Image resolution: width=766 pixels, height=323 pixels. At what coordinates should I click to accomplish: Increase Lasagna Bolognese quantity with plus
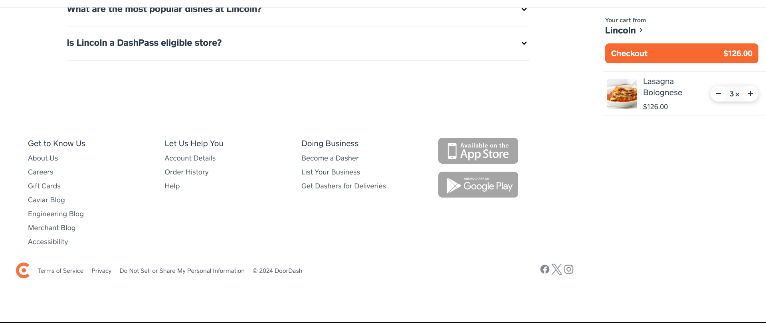(x=750, y=94)
